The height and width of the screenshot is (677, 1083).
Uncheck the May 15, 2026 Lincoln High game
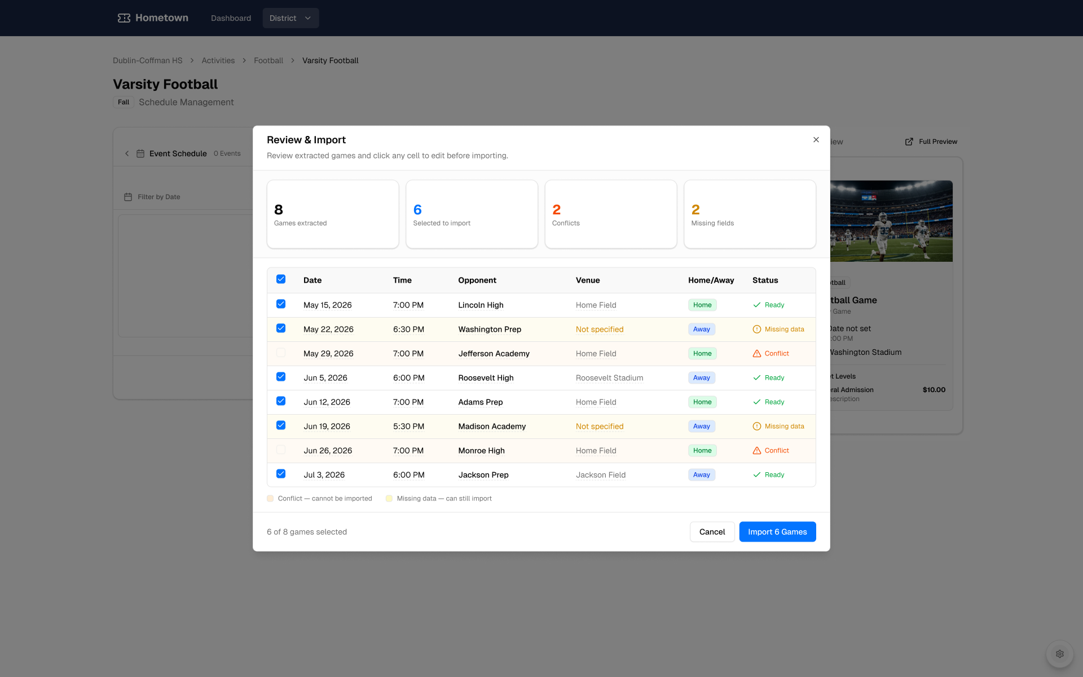(281, 304)
